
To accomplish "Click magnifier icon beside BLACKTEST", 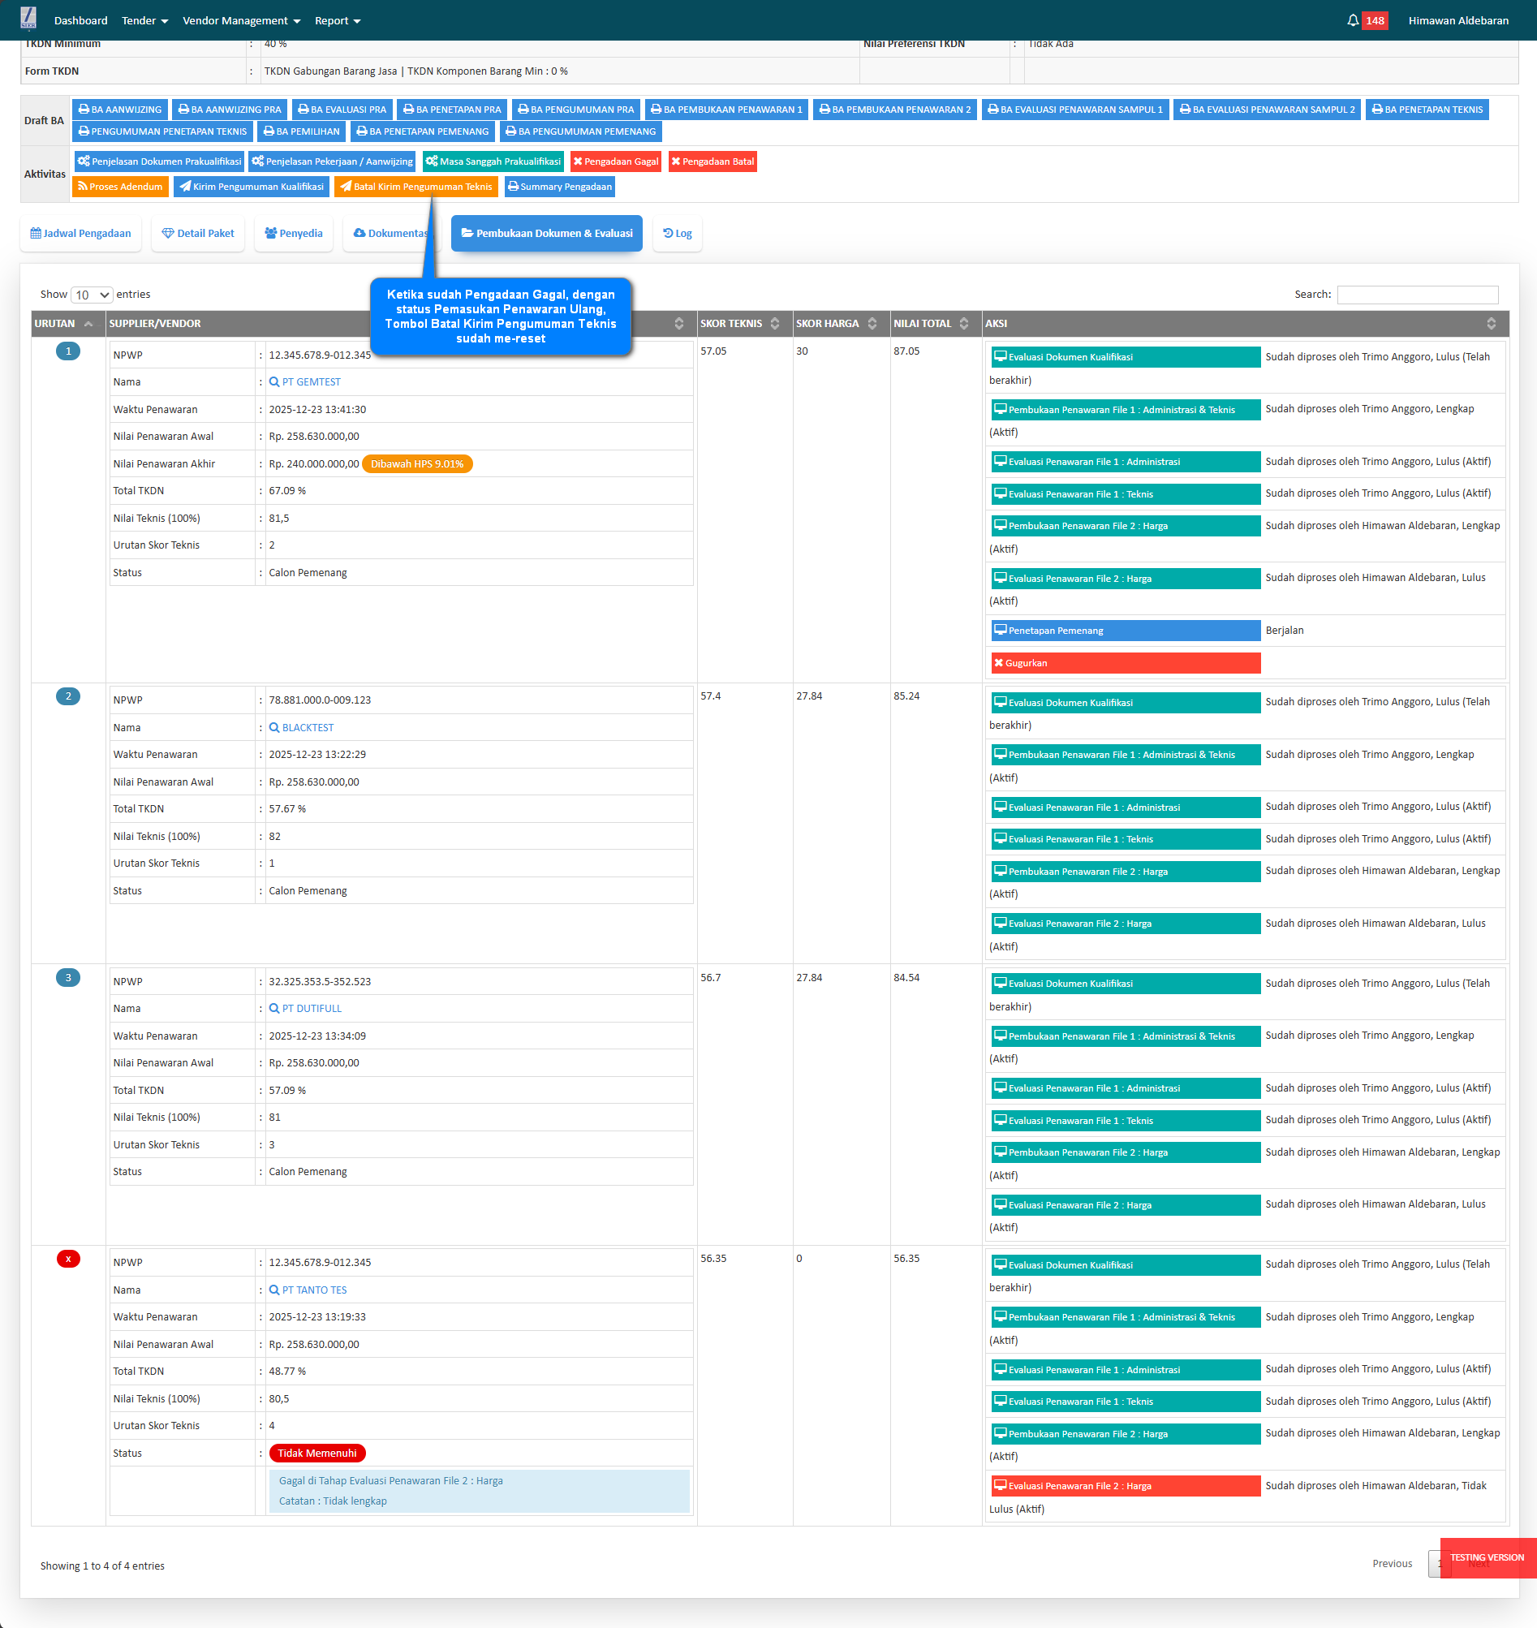I will [274, 727].
